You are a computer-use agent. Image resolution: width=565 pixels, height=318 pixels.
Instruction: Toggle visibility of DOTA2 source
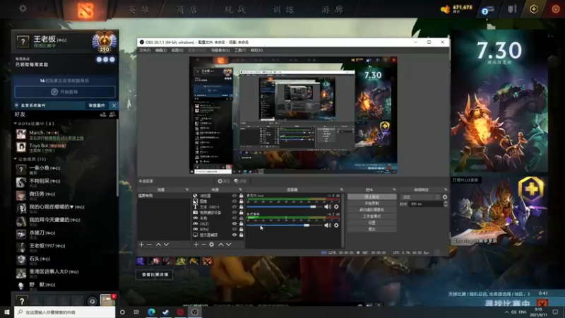click(234, 229)
